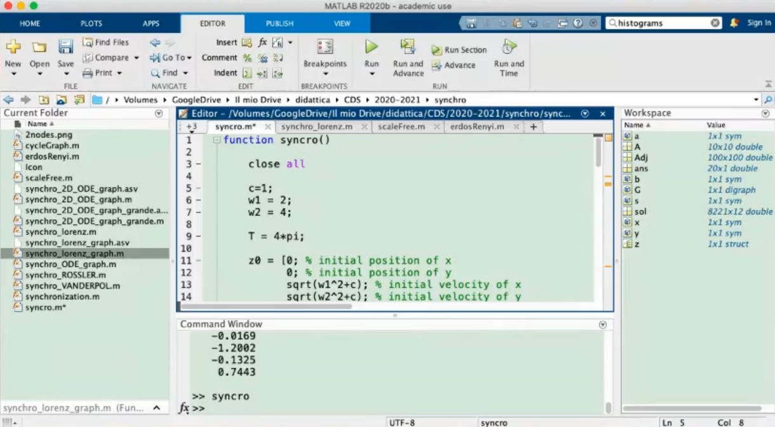This screenshot has width=775, height=427.
Task: Click the Save floppy disk icon
Action: (65, 47)
